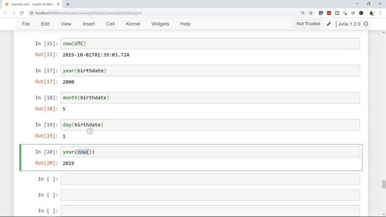Click the dark round extension icon
The height and width of the screenshot is (217, 386).
361,13
